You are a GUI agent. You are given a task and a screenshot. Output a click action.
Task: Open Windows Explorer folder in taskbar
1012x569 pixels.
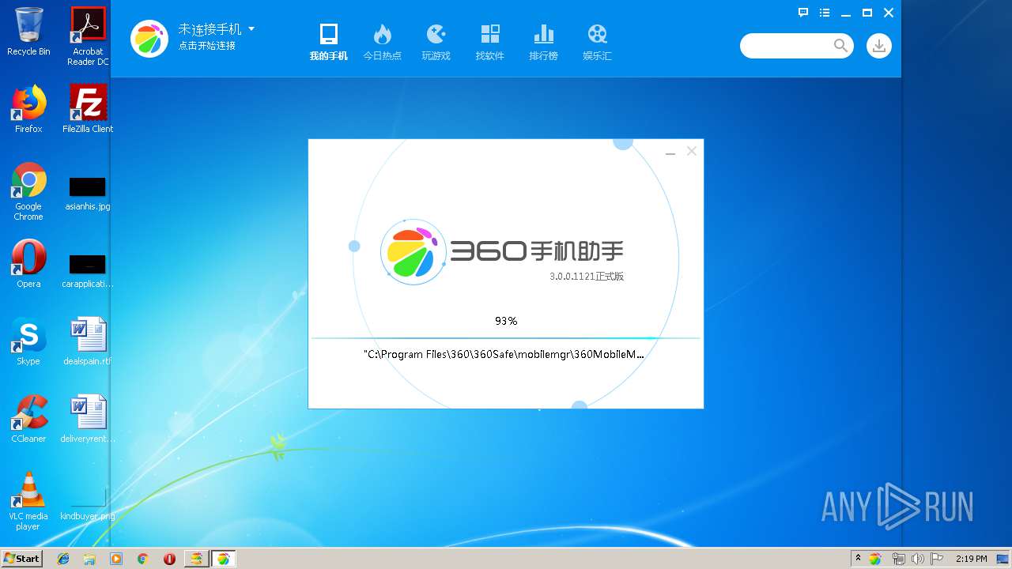[89, 559]
